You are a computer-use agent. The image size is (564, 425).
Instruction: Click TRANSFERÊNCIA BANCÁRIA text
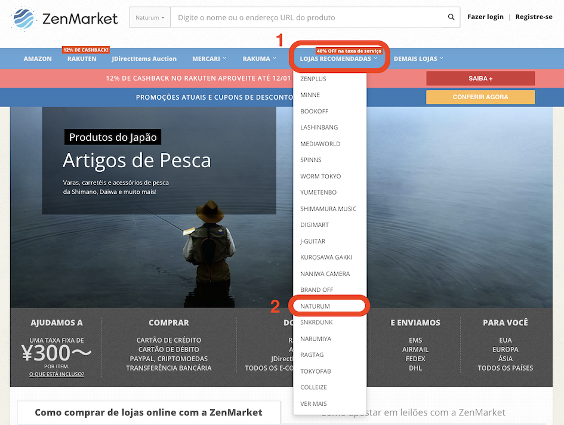(169, 368)
